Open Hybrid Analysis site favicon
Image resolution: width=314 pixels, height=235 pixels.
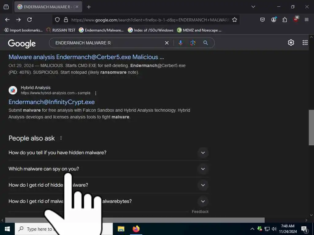[13, 90]
